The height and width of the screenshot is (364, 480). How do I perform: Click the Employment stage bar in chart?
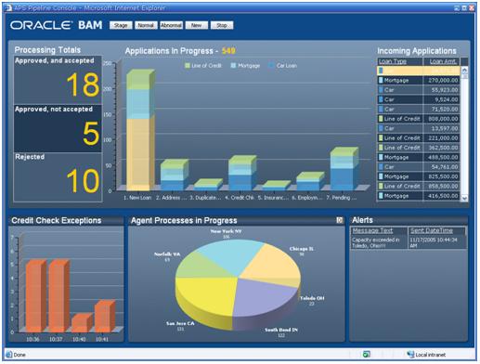[310, 181]
